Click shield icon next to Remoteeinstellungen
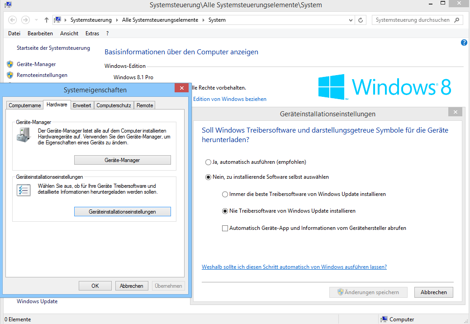Image resolution: width=470 pixels, height=324 pixels. click(10, 75)
